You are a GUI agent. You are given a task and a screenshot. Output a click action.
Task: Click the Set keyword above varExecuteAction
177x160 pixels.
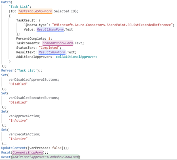[x=4, y=130]
